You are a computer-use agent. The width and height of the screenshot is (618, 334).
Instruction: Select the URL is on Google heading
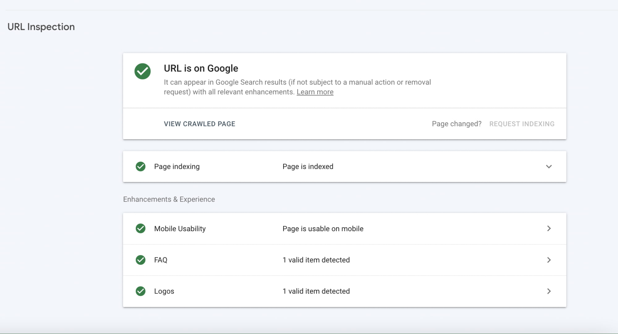click(x=201, y=68)
